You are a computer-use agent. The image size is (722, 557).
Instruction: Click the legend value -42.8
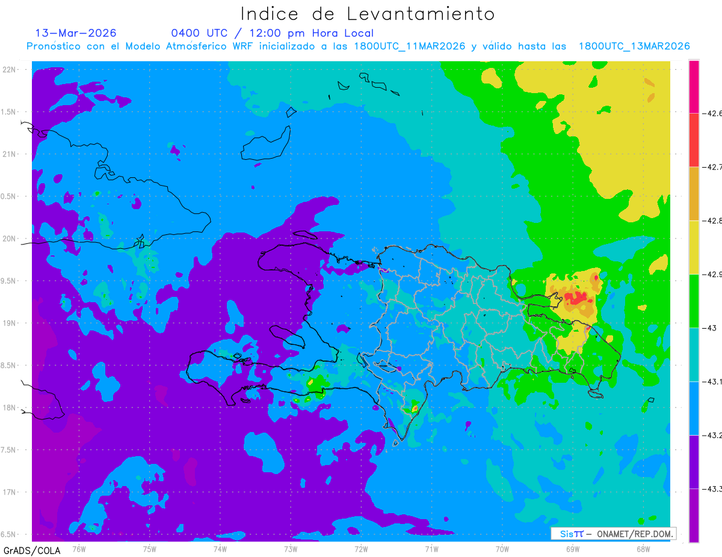coord(712,221)
